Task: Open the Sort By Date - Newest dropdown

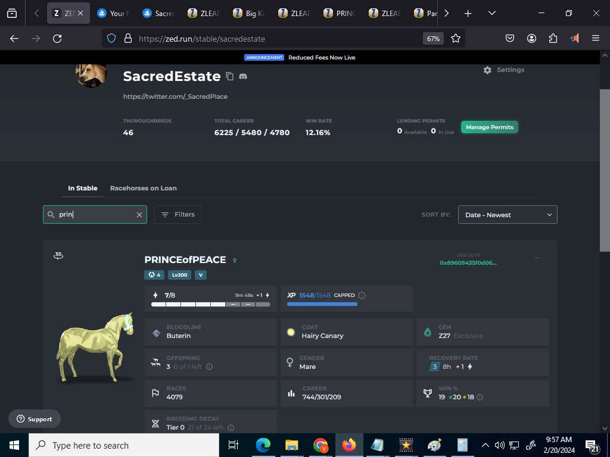Action: 508,215
